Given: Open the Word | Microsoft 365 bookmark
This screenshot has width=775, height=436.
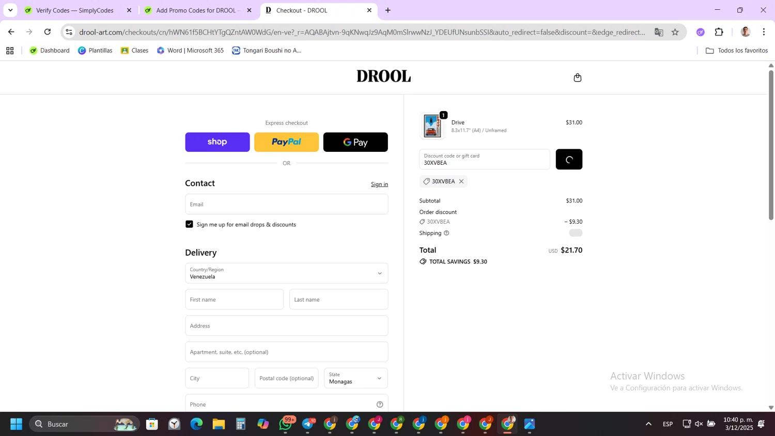Looking at the screenshot, I should tap(190, 51).
